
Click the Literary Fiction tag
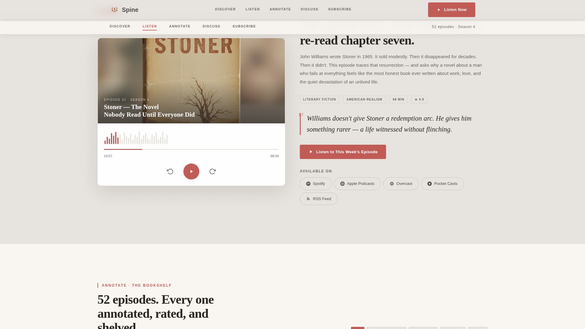point(320,100)
